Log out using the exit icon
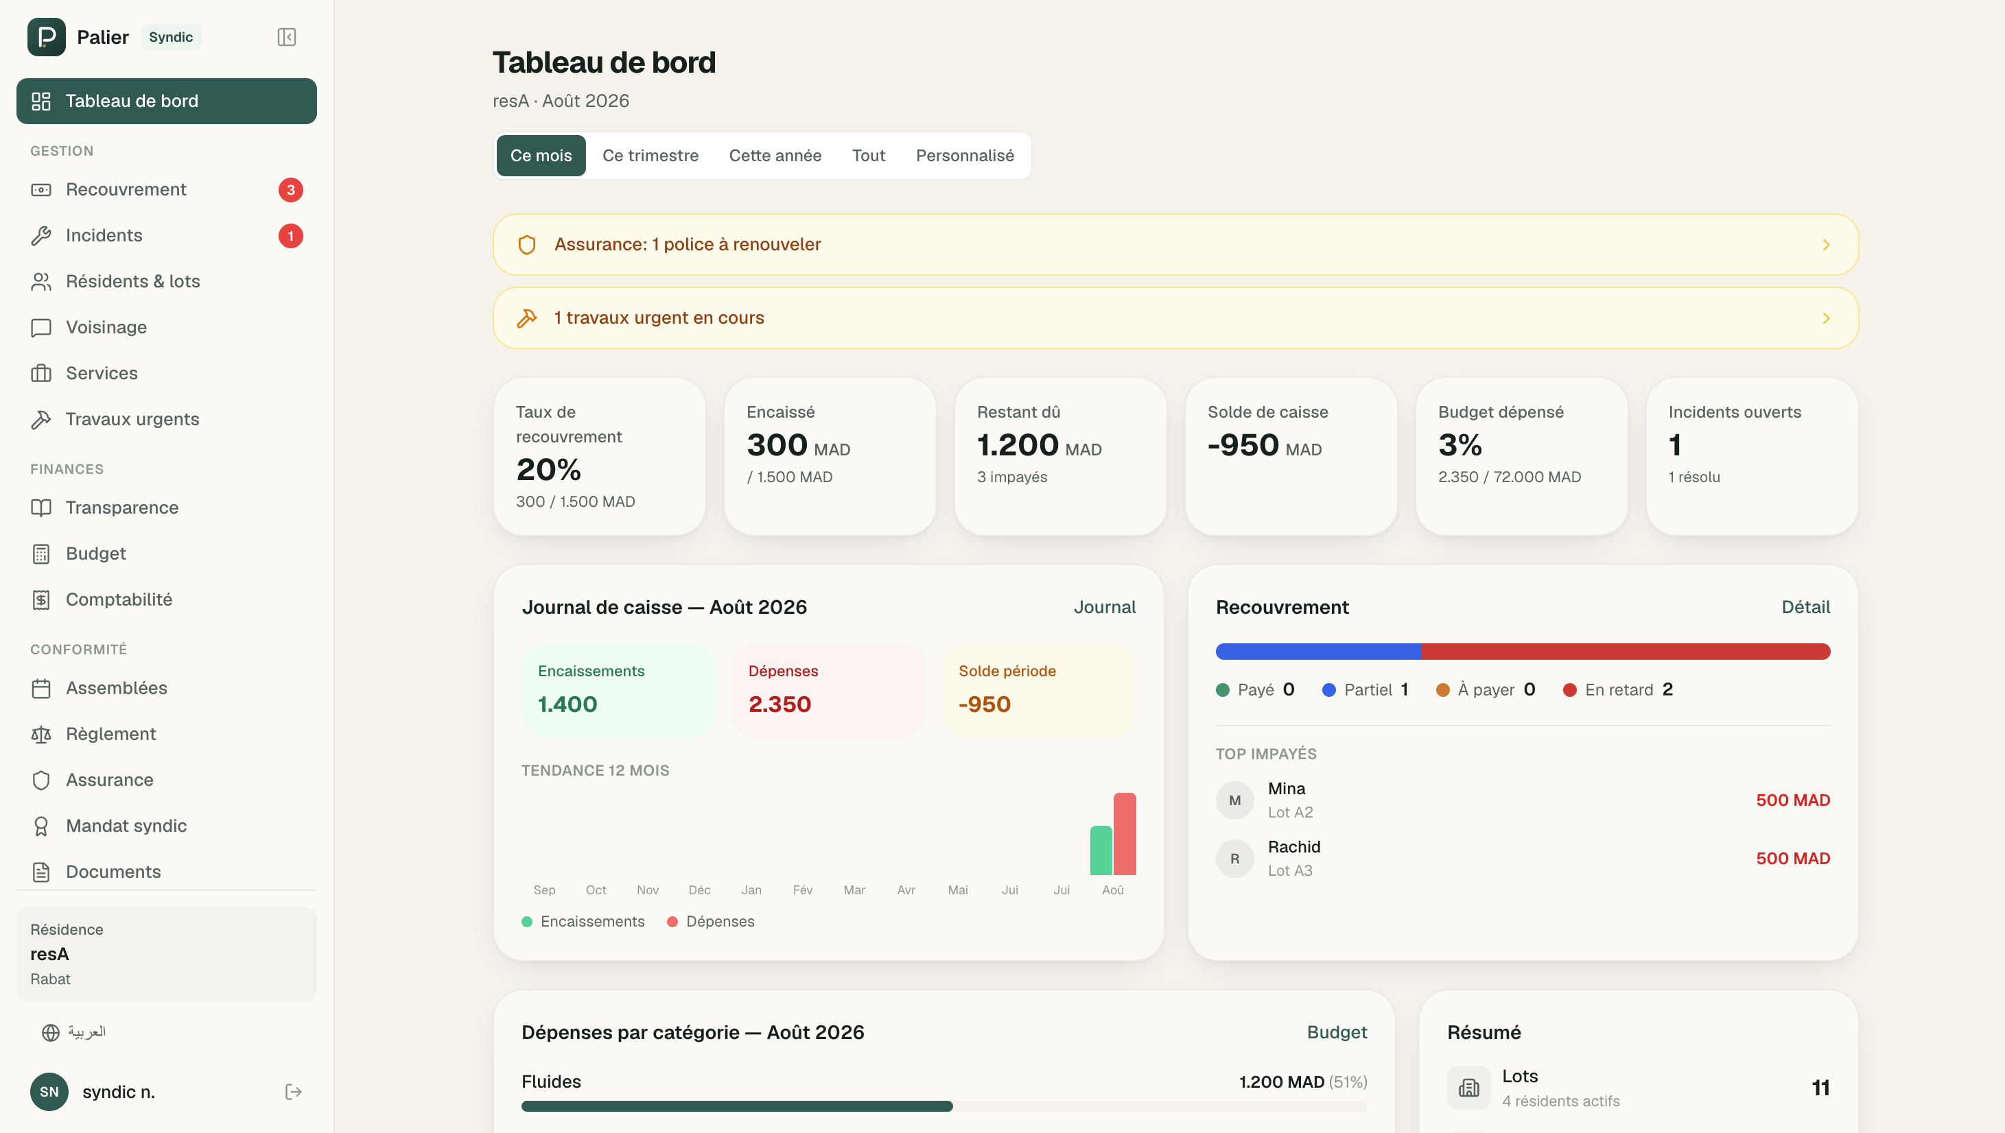The width and height of the screenshot is (2005, 1133). 294,1092
